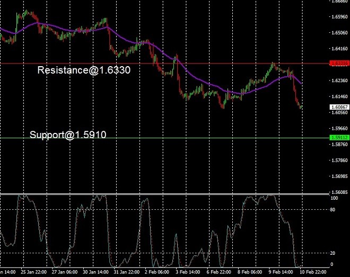Screen dimensions: 350x277
Task: Click the current price 1.60867 label
Action: pos(339,107)
